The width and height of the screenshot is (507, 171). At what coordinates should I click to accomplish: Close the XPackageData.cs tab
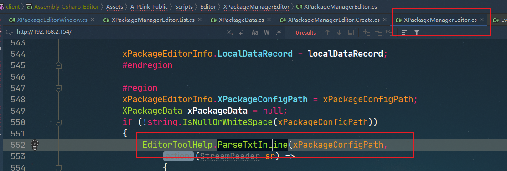pyautogui.click(x=269, y=20)
